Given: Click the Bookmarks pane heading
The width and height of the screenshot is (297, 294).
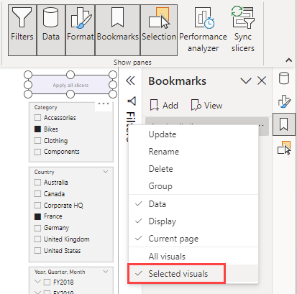Looking at the screenshot, I should [x=177, y=81].
